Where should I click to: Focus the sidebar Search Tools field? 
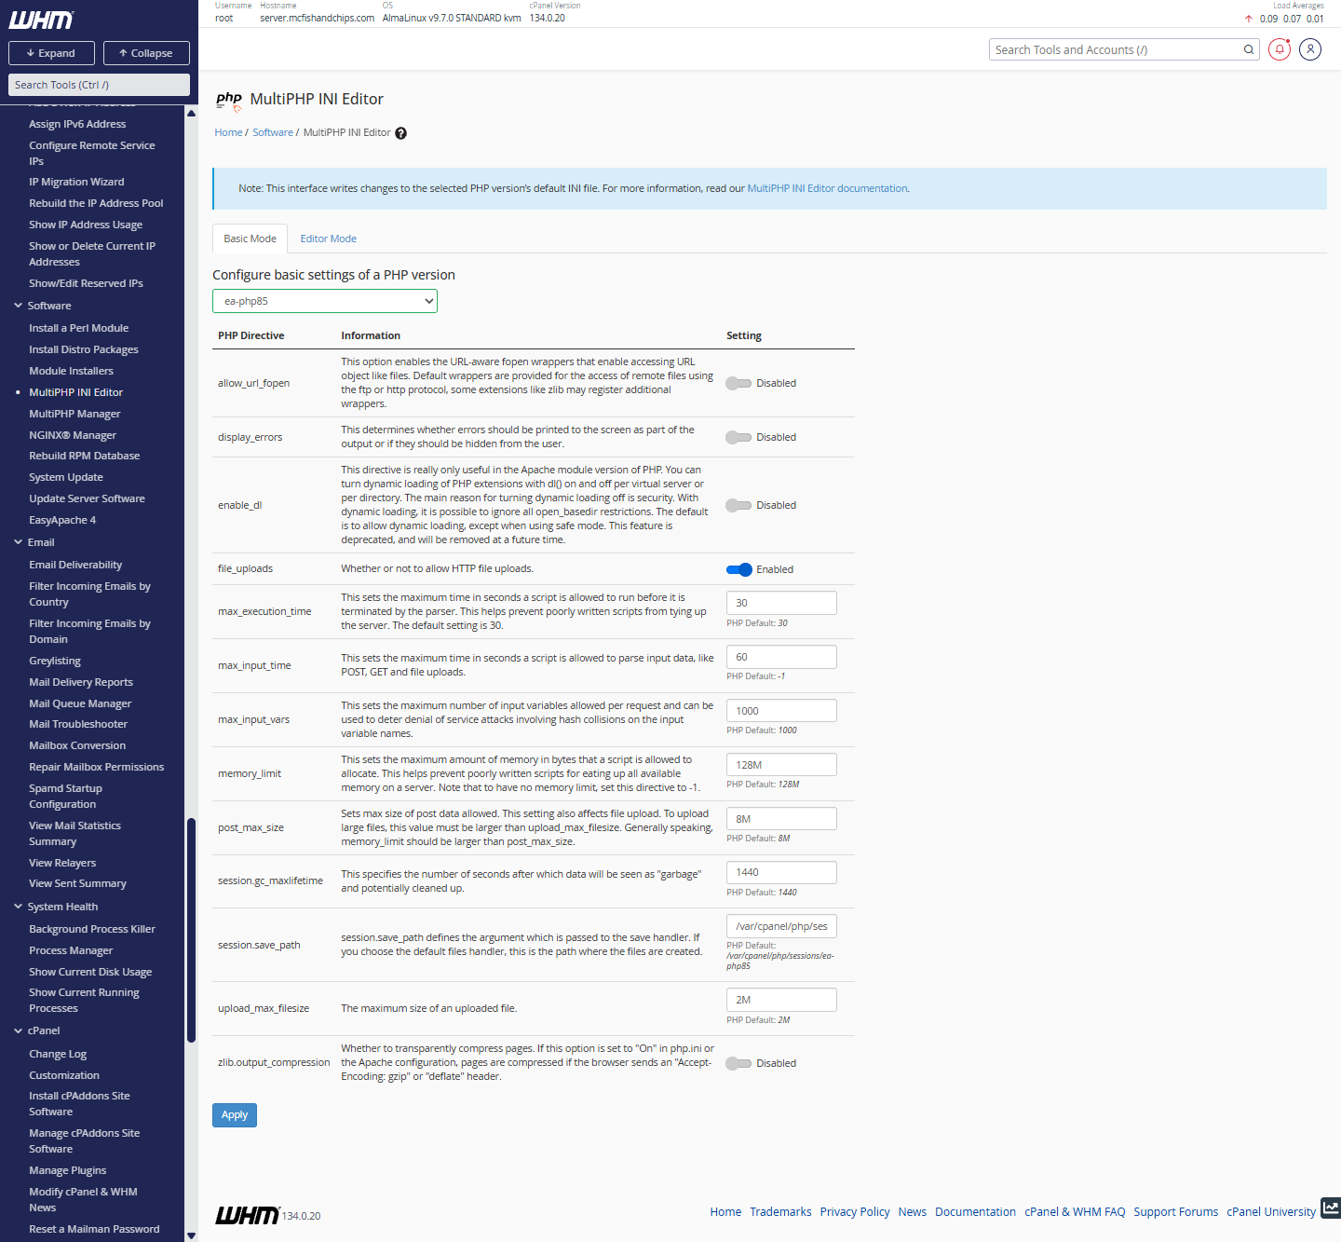point(99,85)
